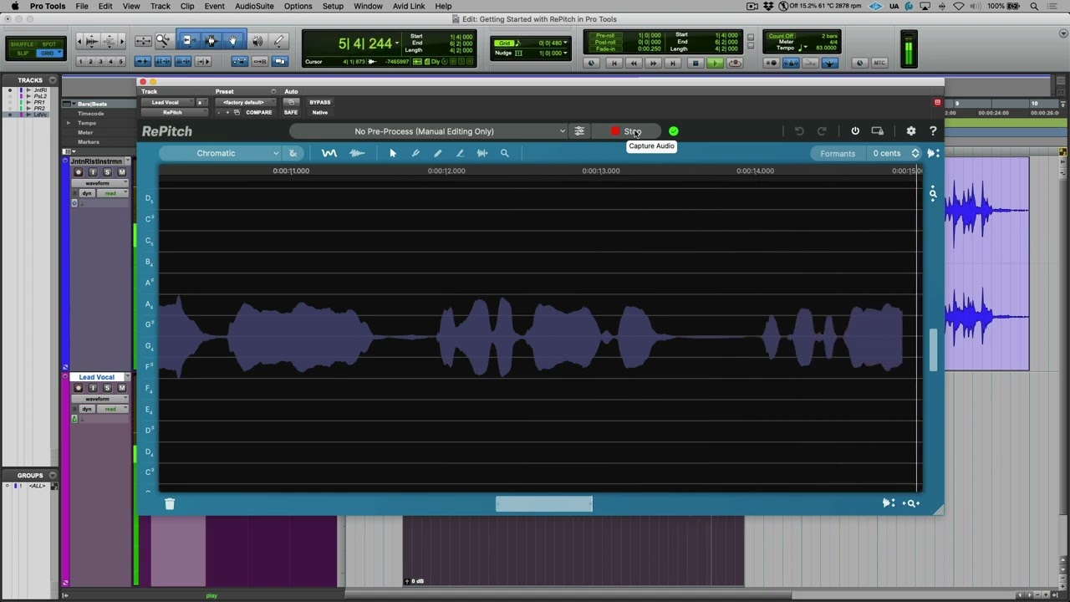Toggle the plug-in BYPASS button
Viewport: 1070px width, 602px height.
[x=320, y=102]
